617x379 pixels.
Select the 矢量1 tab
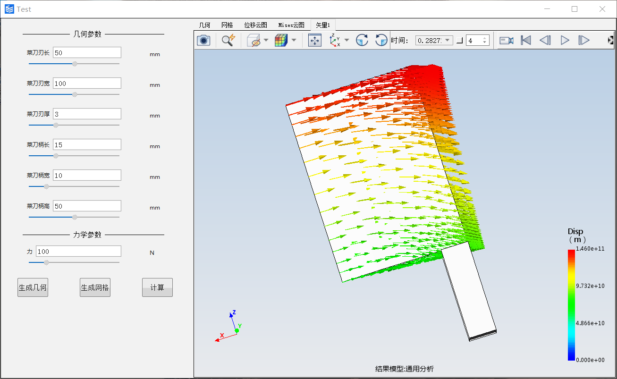click(323, 25)
